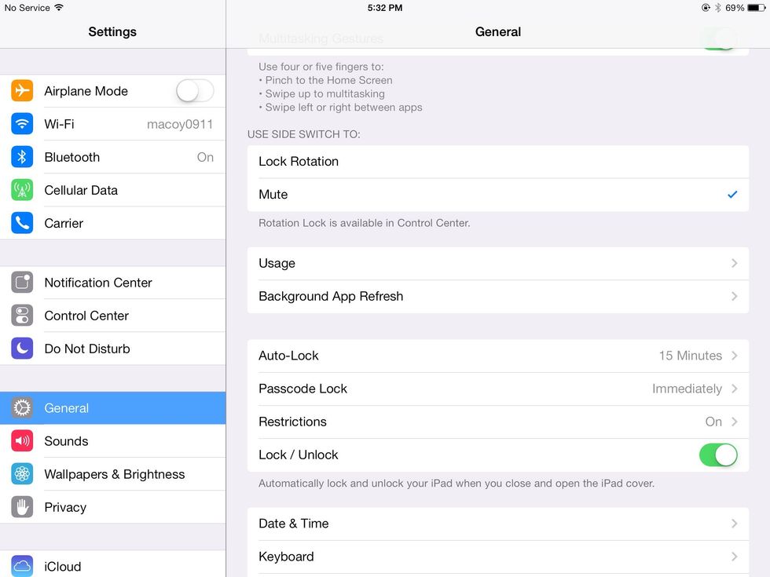Tap the blue Wi-Fi icon in sidebar
This screenshot has width=770, height=577.
(x=22, y=124)
